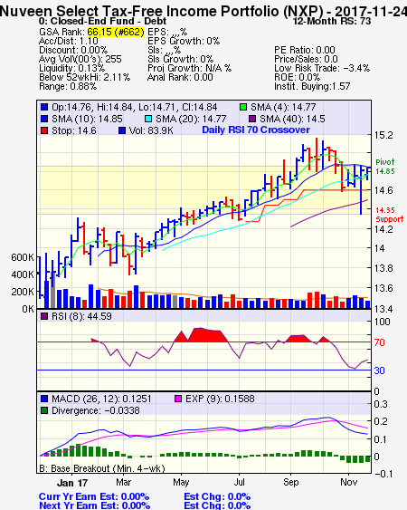The height and width of the screenshot is (510, 407).
Task: Click the B: Base Breakout legend text
Action: [102, 468]
